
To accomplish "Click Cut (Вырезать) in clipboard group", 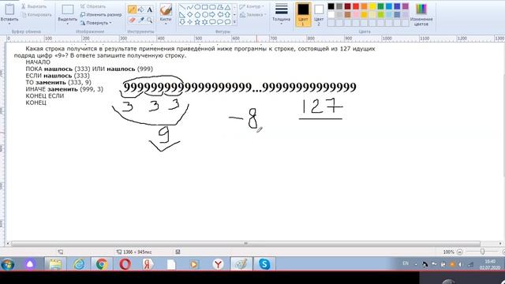I will (x=35, y=6).
